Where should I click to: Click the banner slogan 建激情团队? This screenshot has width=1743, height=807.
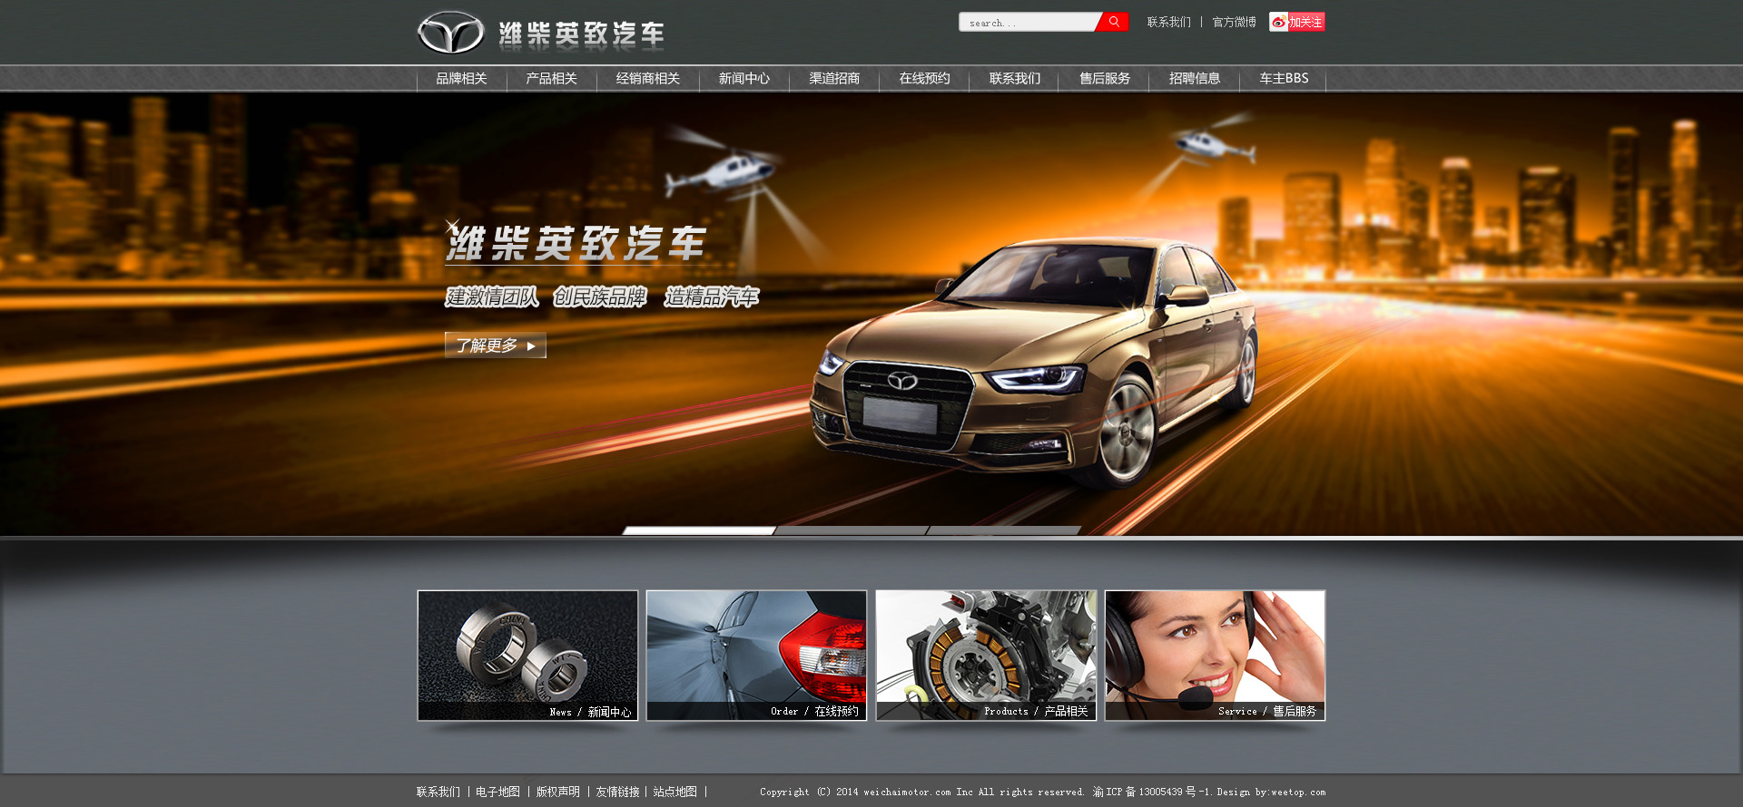coord(492,297)
